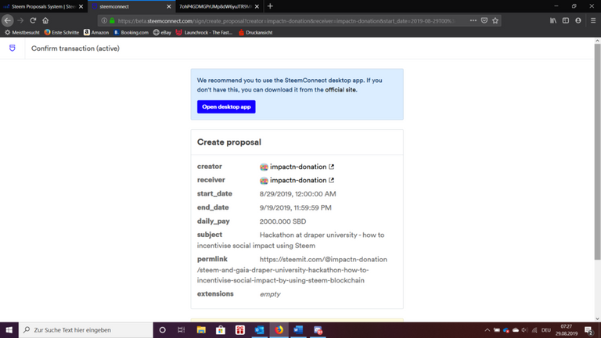601x338 pixels.
Task: Open Booking.com bookmark
Action: click(x=131, y=33)
